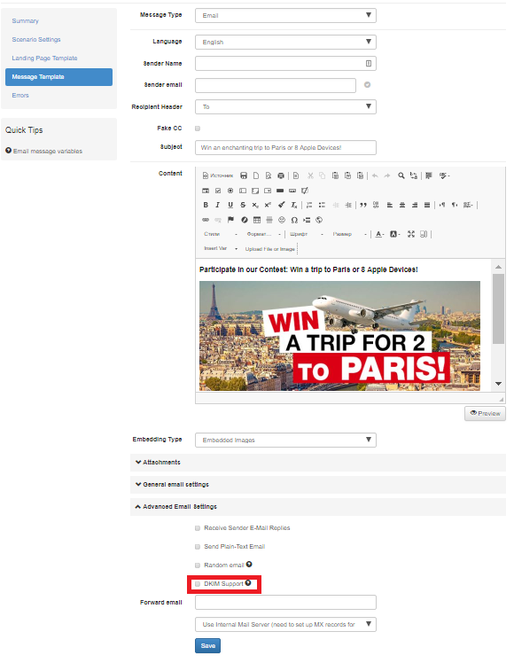
Task: Apply bold formatting in the editor
Action: (206, 205)
